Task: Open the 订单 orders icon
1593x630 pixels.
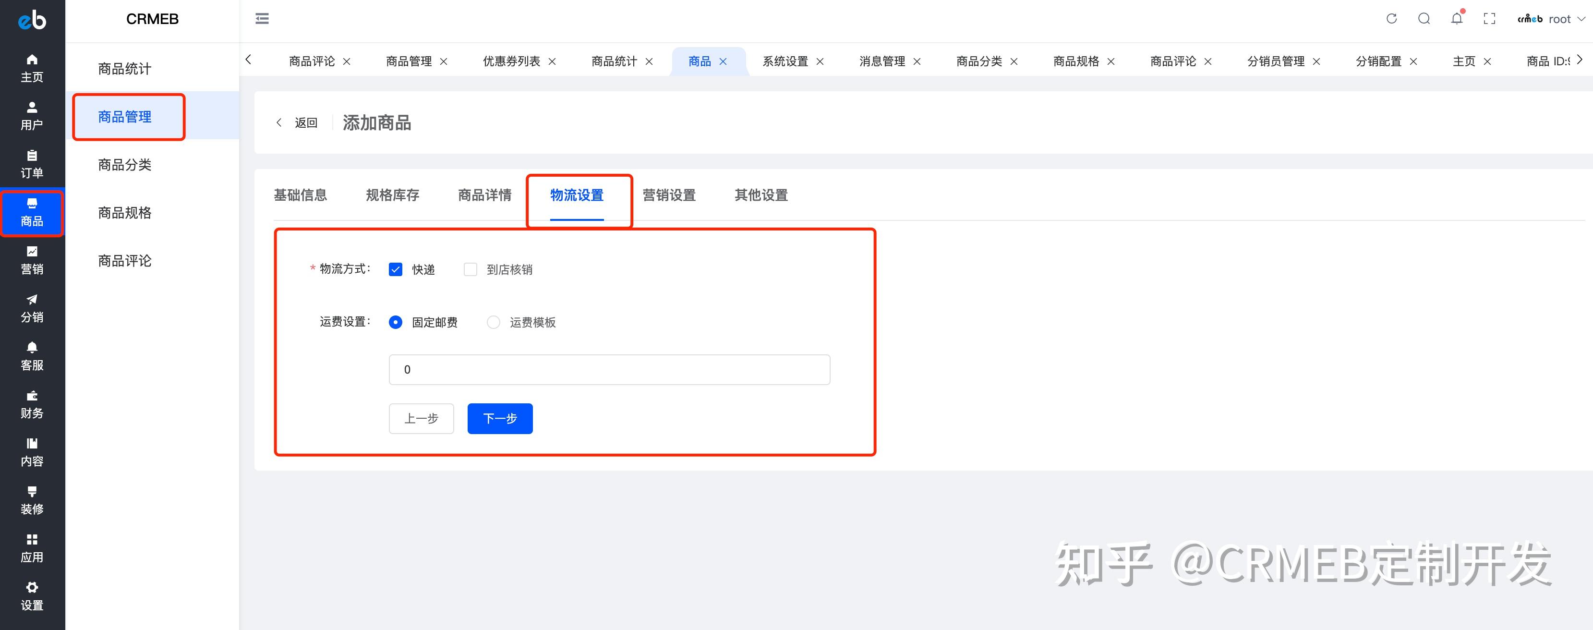Action: [x=32, y=164]
